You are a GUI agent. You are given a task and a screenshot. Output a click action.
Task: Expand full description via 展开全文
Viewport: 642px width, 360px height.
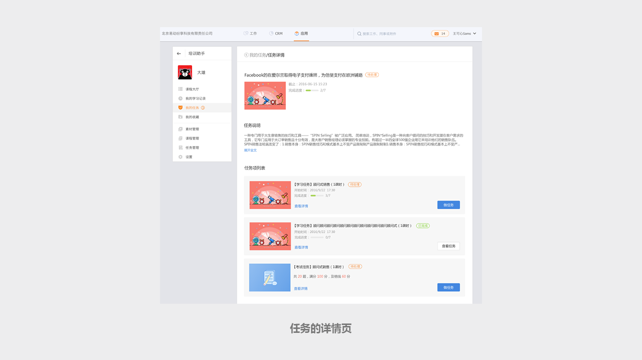point(250,150)
